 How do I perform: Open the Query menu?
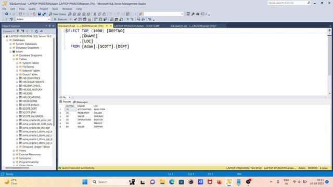click(x=32, y=9)
